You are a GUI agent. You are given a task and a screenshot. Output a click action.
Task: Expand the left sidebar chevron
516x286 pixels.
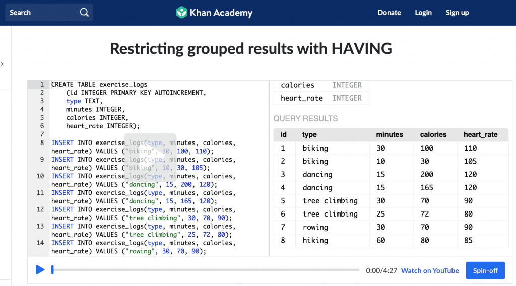tap(3, 64)
